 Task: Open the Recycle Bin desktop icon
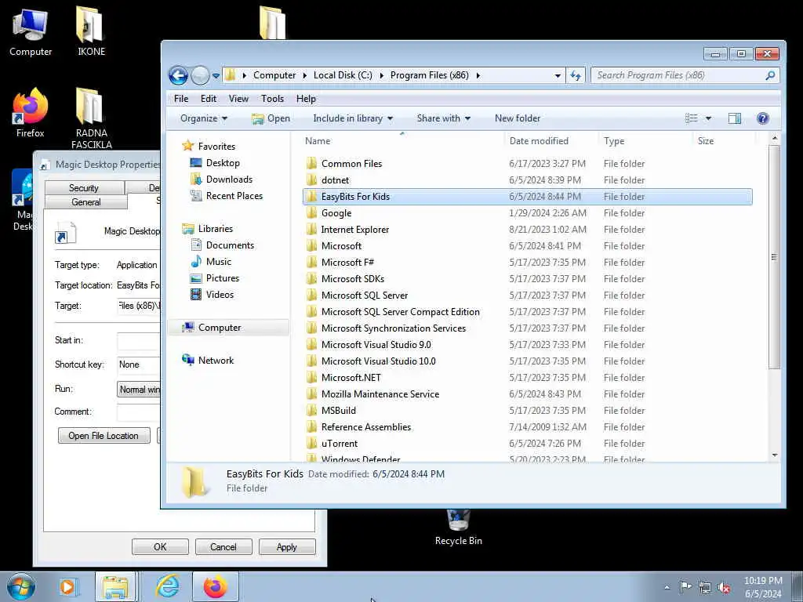tap(458, 528)
